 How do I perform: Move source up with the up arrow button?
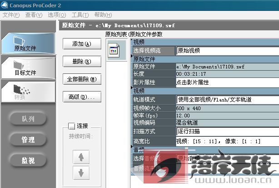pos(81,157)
